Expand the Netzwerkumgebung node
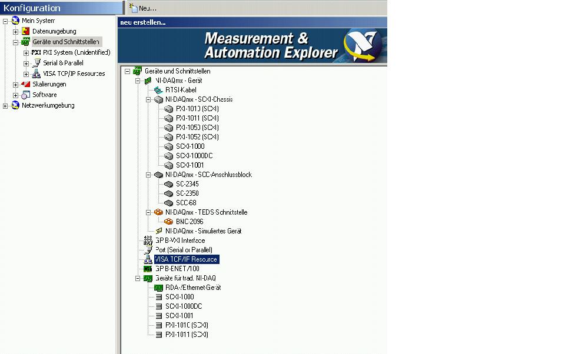Image resolution: width=565 pixels, height=354 pixels. (x=5, y=106)
